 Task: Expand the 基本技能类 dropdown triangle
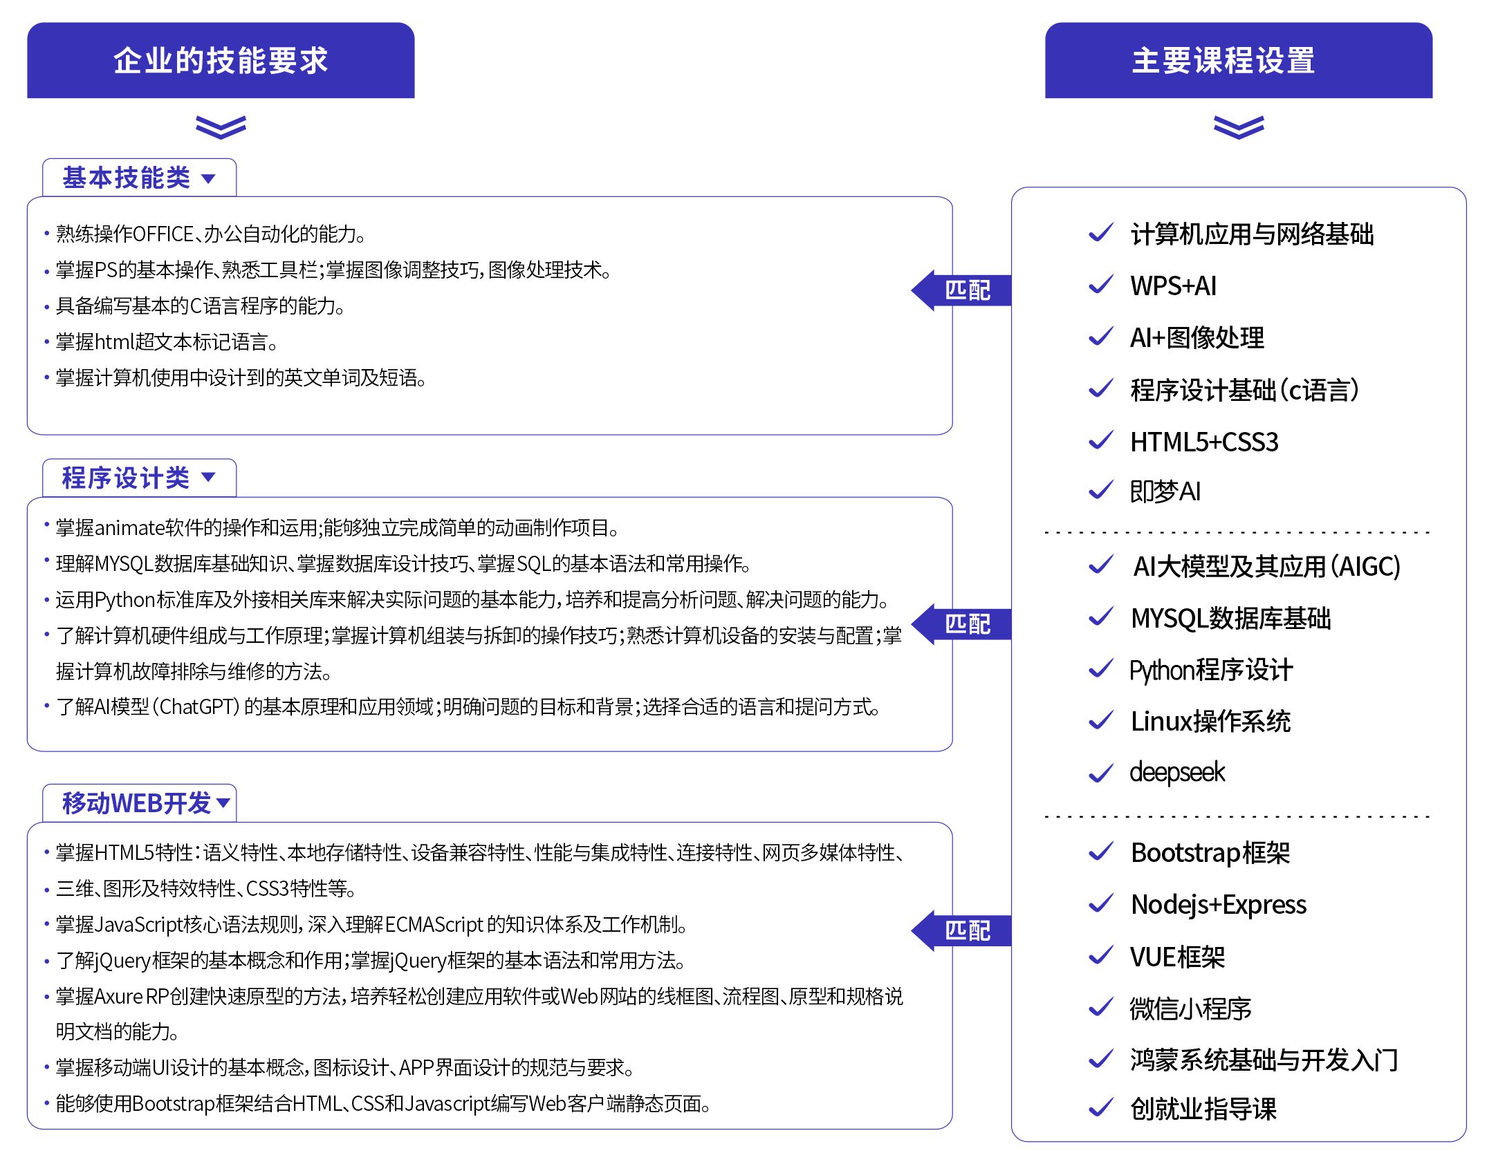[208, 179]
